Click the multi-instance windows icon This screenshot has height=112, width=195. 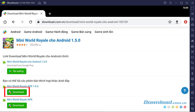(192, 63)
